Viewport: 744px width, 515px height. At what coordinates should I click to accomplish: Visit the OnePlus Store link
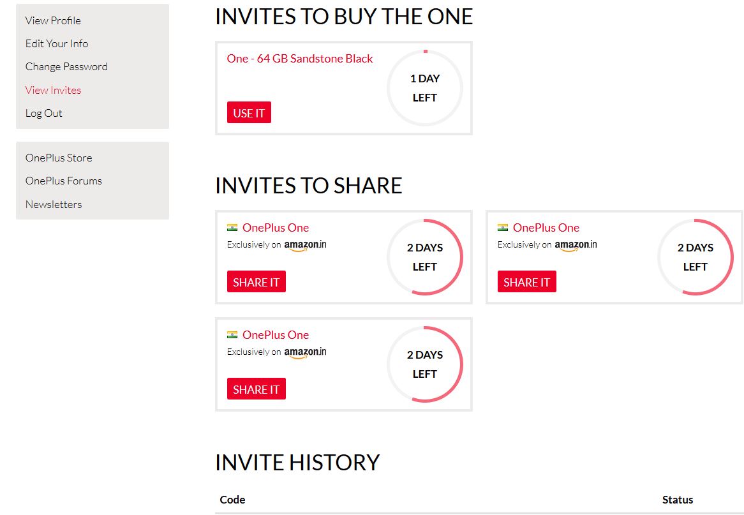point(59,158)
